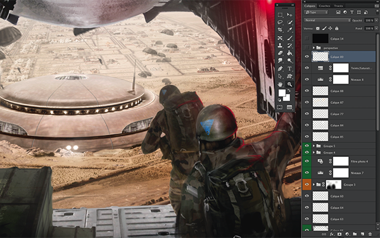380x238 pixels.
Task: Select the Niveaux 7 adjustment layer
Action: point(339,173)
